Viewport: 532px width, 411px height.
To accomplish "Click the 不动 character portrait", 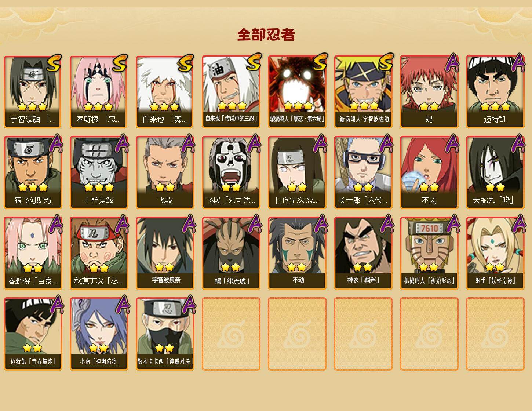I will [x=297, y=253].
